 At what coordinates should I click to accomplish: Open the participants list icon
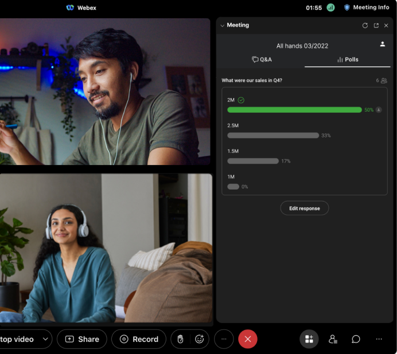pos(333,339)
